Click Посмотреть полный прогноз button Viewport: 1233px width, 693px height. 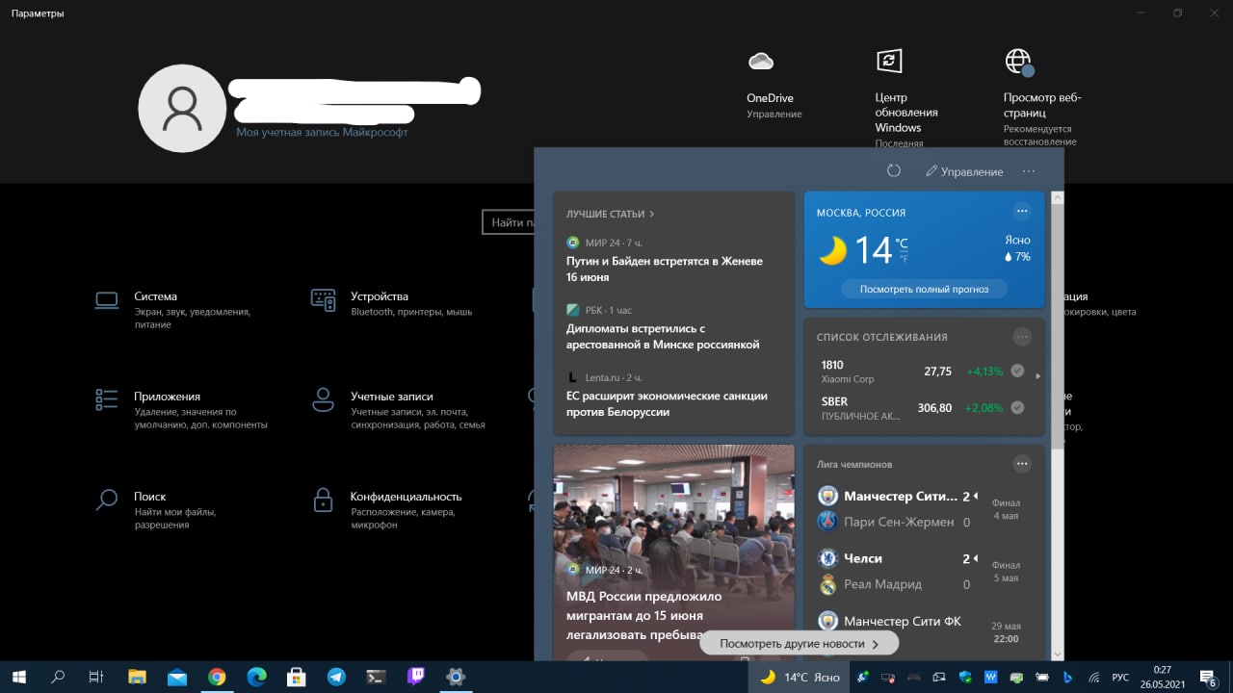tap(924, 289)
